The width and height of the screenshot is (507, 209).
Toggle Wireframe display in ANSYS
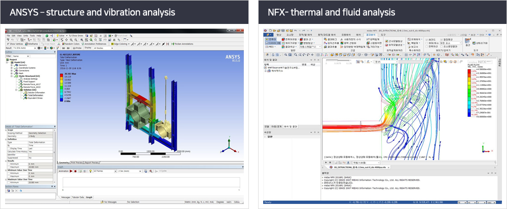click(x=32, y=44)
